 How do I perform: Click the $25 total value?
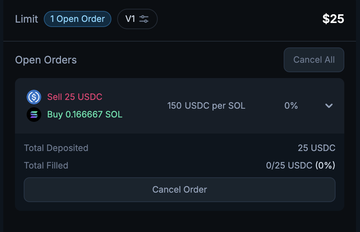(333, 19)
